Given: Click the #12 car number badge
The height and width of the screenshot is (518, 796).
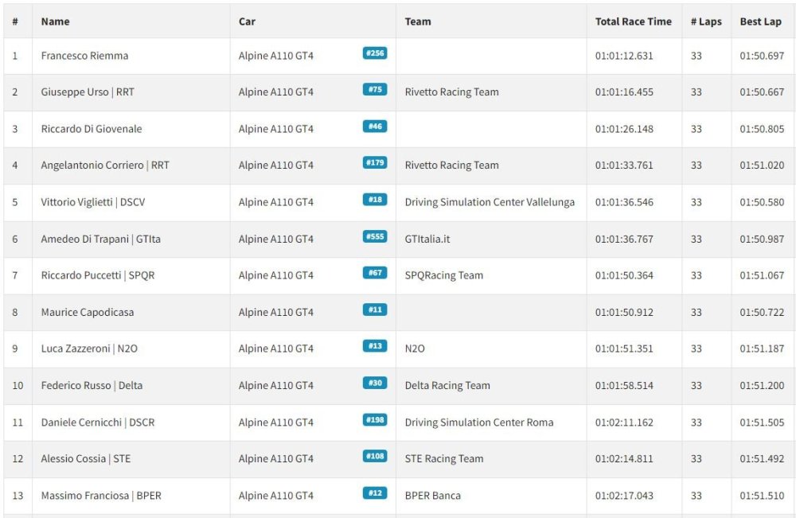Looking at the screenshot, I should point(375,493).
